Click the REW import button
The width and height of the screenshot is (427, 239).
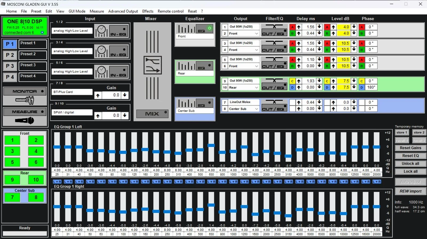tap(410, 191)
